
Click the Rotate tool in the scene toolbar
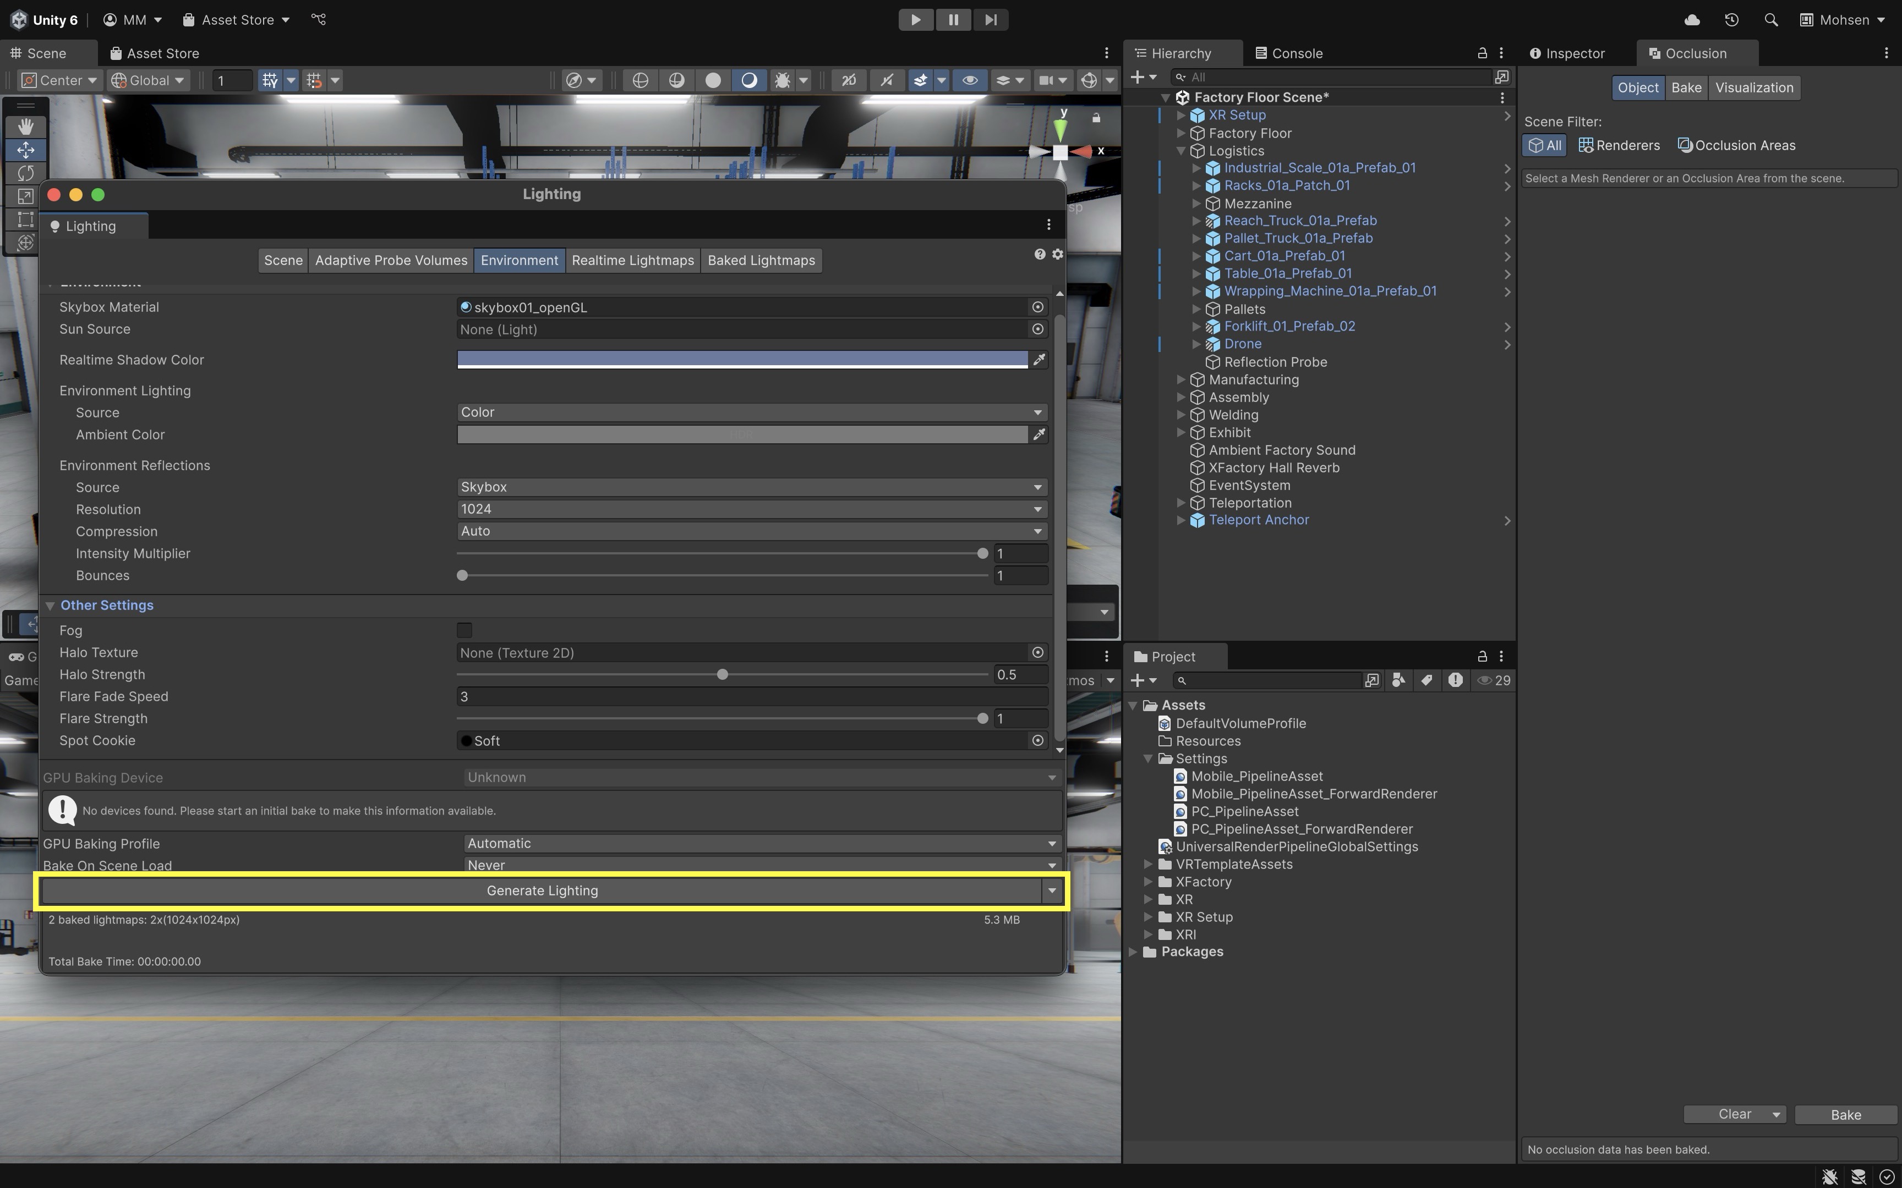tap(25, 173)
